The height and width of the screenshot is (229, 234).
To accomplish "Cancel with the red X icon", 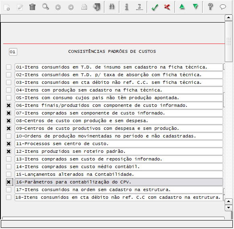I will [167, 7].
